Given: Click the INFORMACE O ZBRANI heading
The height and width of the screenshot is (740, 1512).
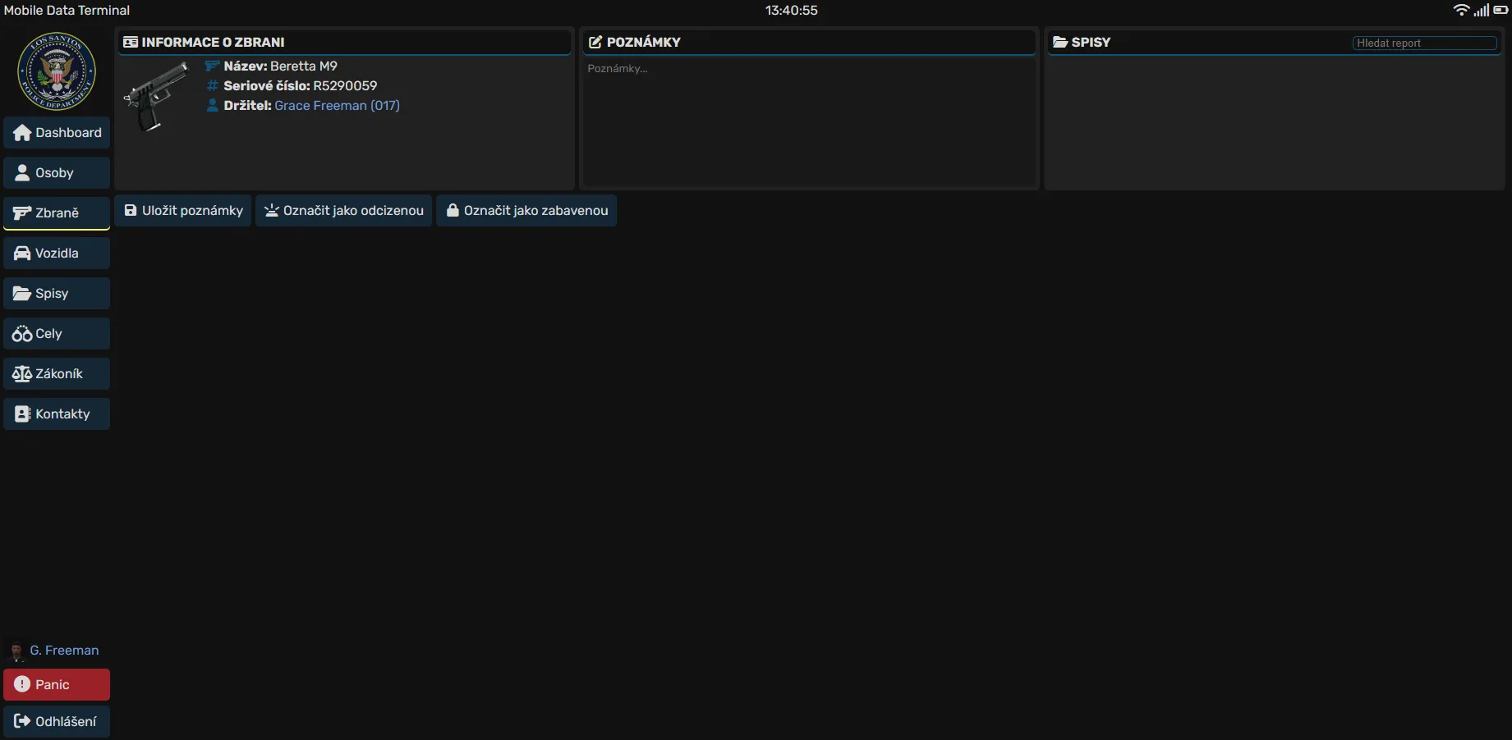Looking at the screenshot, I should click(x=213, y=43).
